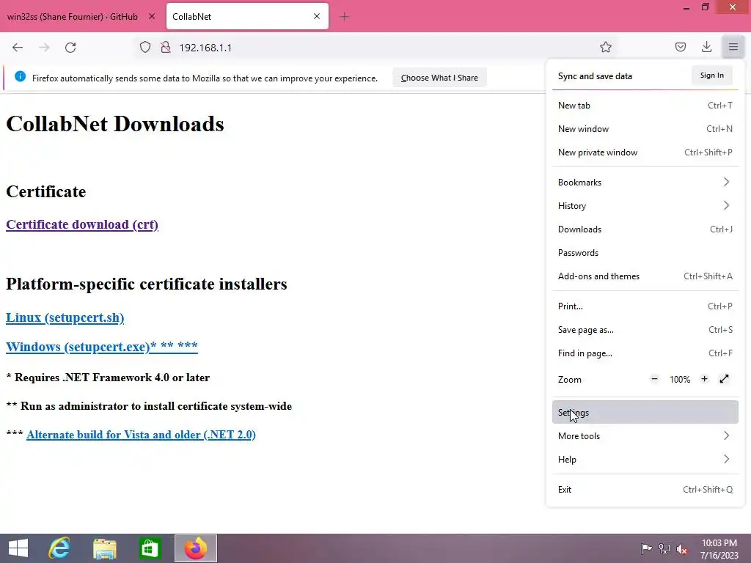Zoom out with the minus button
Screen dimensions: 751x563
coord(654,379)
